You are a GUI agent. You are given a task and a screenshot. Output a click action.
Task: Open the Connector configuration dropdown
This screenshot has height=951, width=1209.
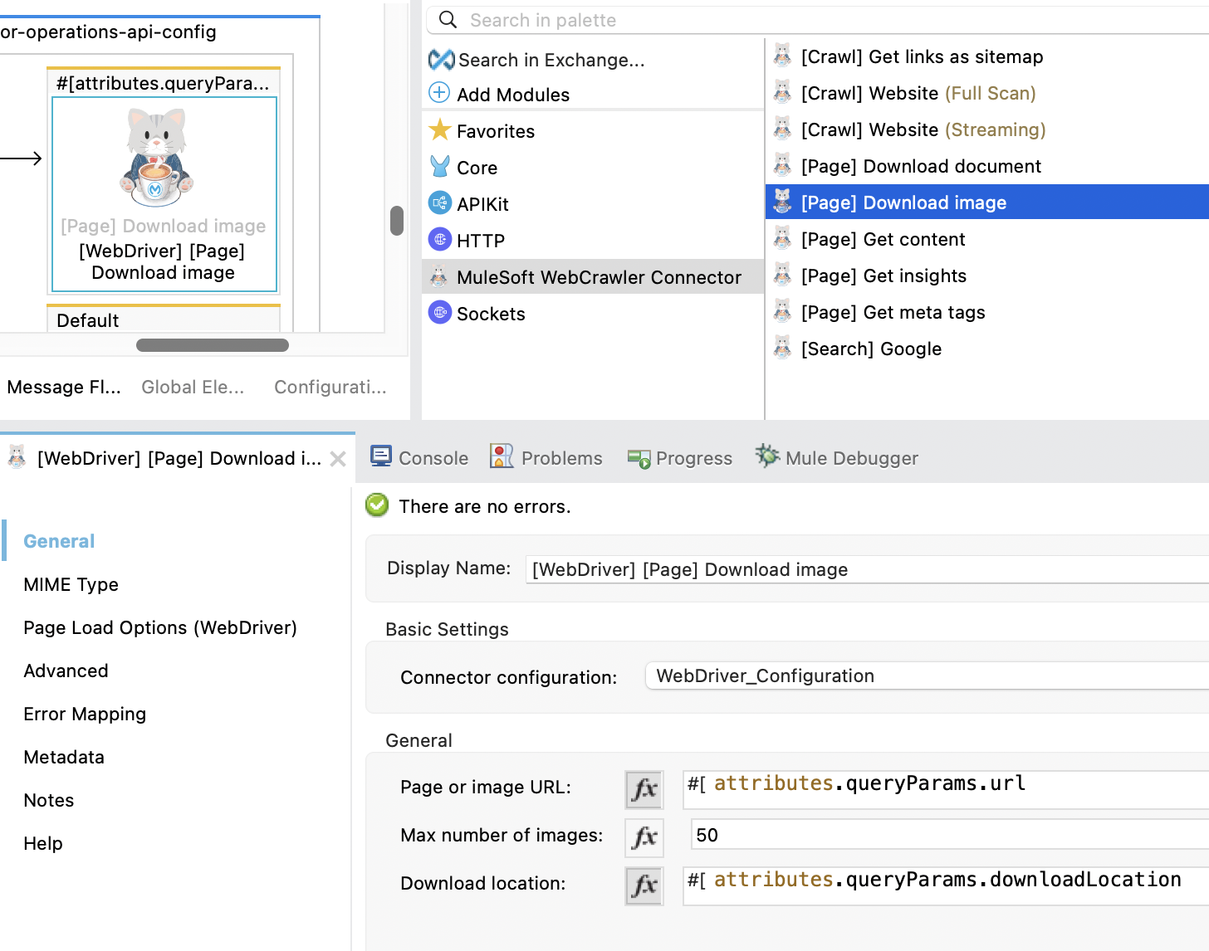click(x=927, y=675)
